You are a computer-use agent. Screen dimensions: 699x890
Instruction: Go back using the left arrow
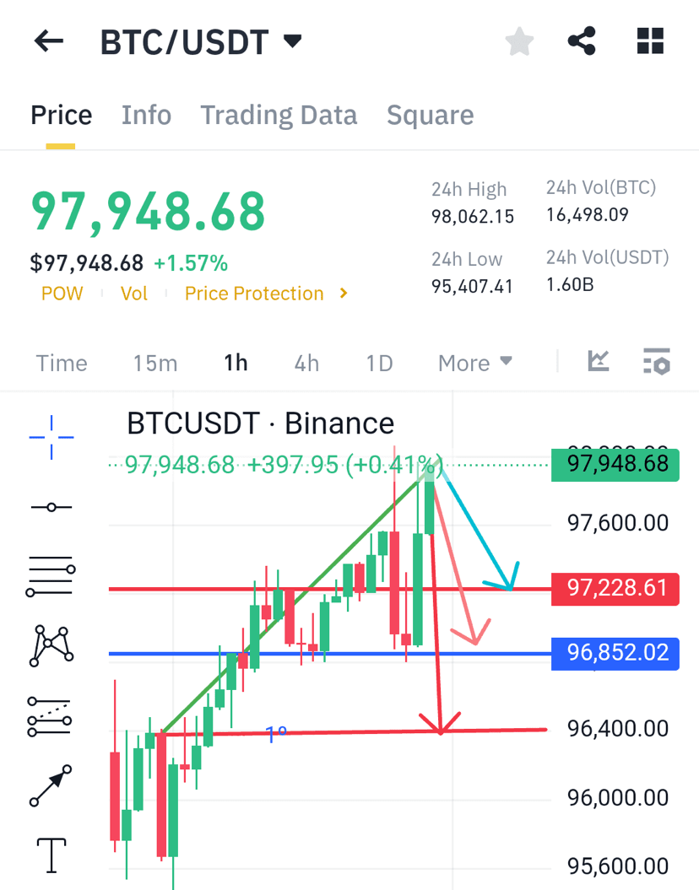point(48,40)
